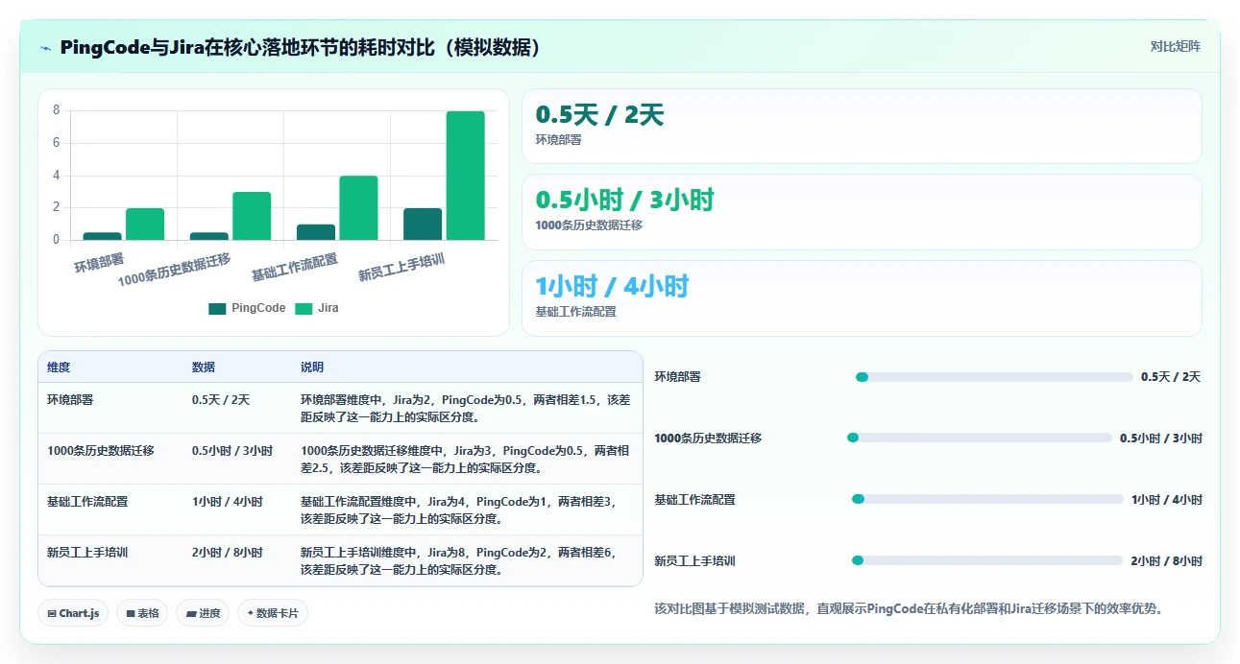Click the 环境部署 label beside its progress bar

(678, 377)
